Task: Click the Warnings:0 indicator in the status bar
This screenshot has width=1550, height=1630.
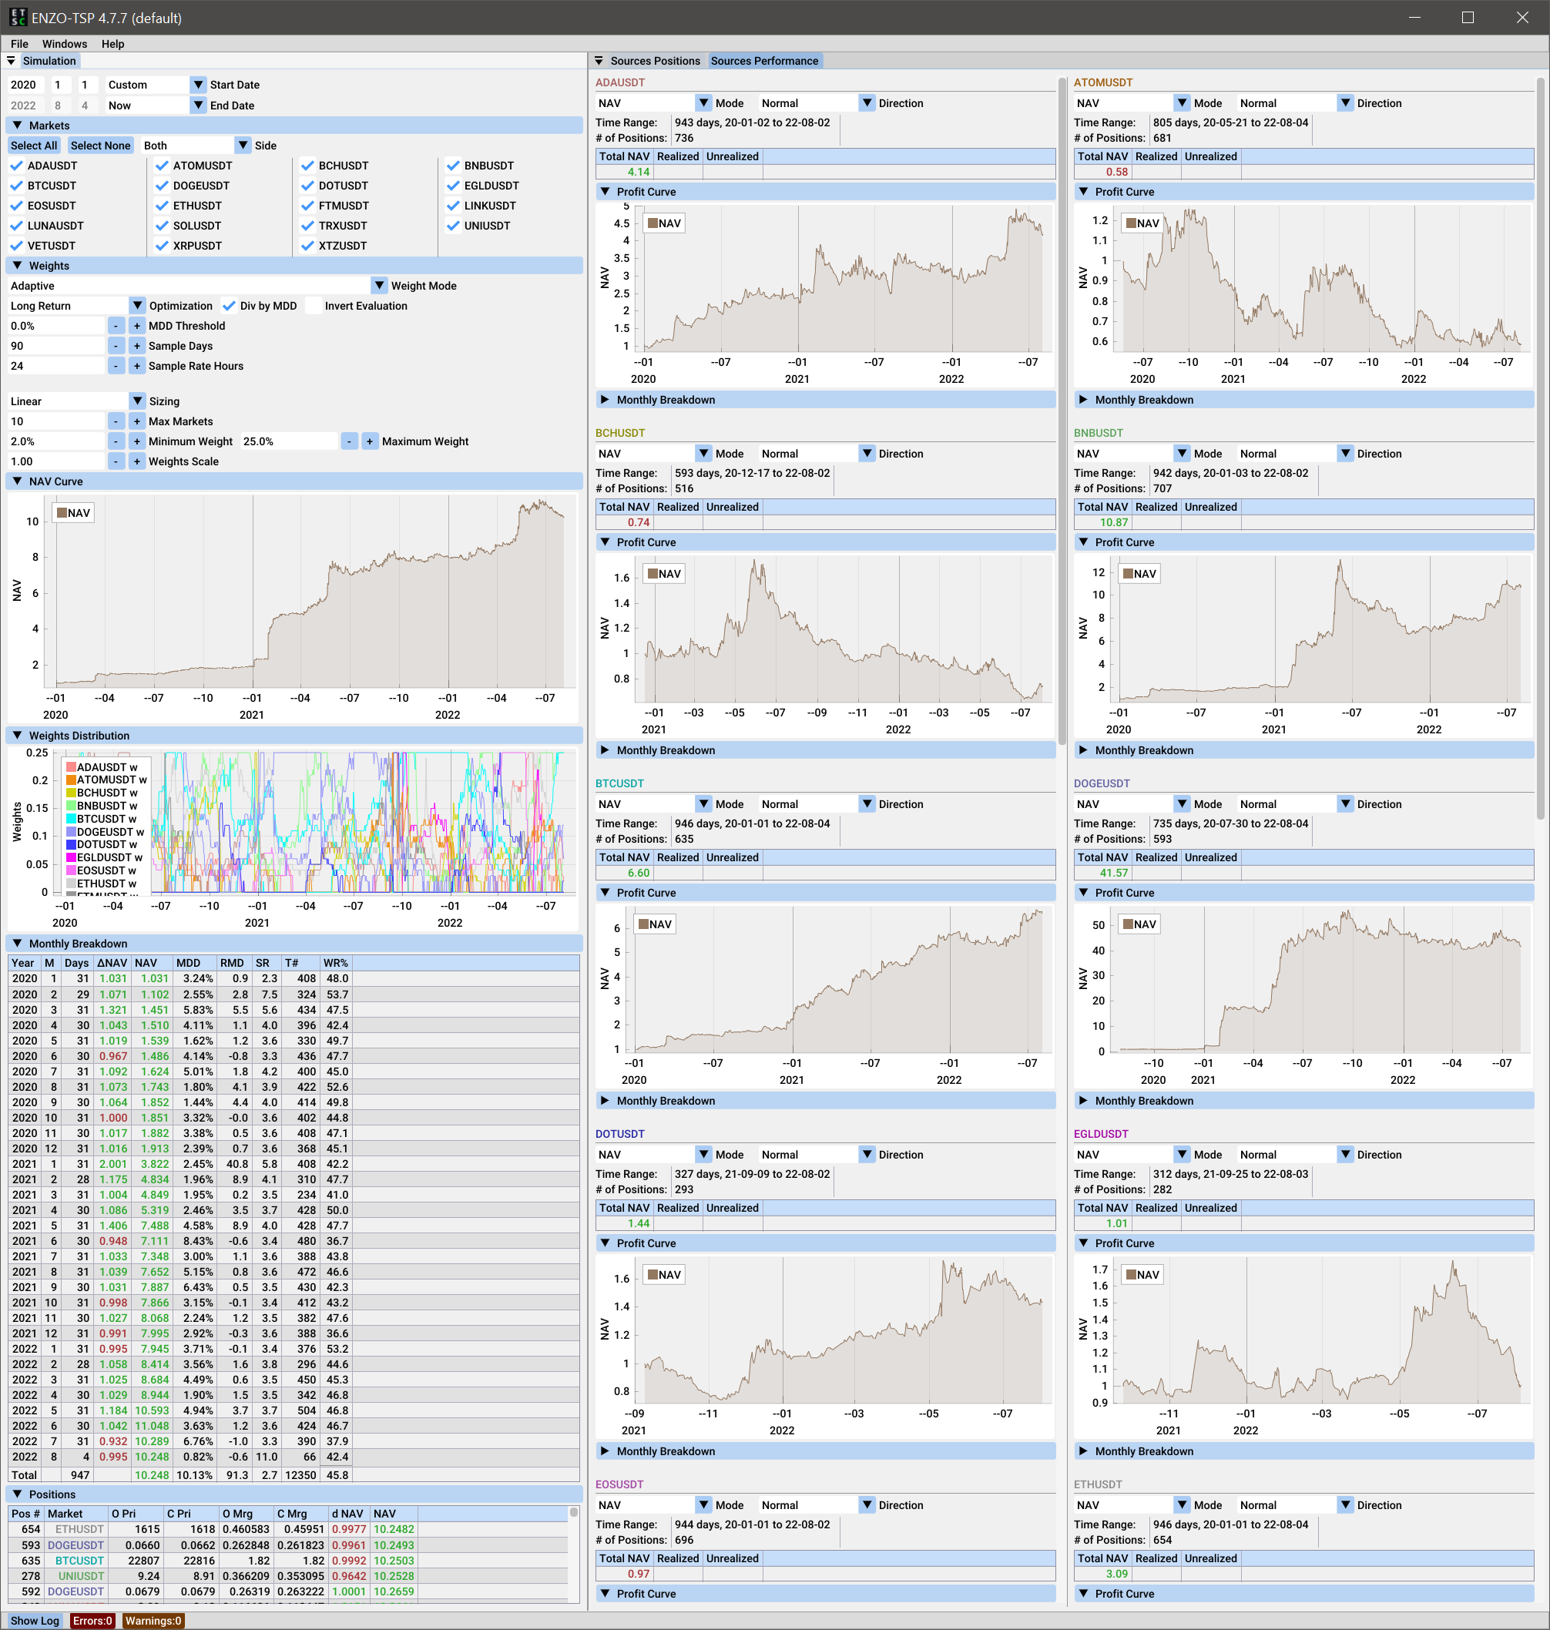Action: (152, 1620)
